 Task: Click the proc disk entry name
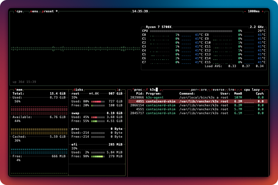point(75,129)
